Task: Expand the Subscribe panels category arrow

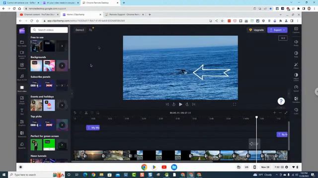Action: coord(62,86)
